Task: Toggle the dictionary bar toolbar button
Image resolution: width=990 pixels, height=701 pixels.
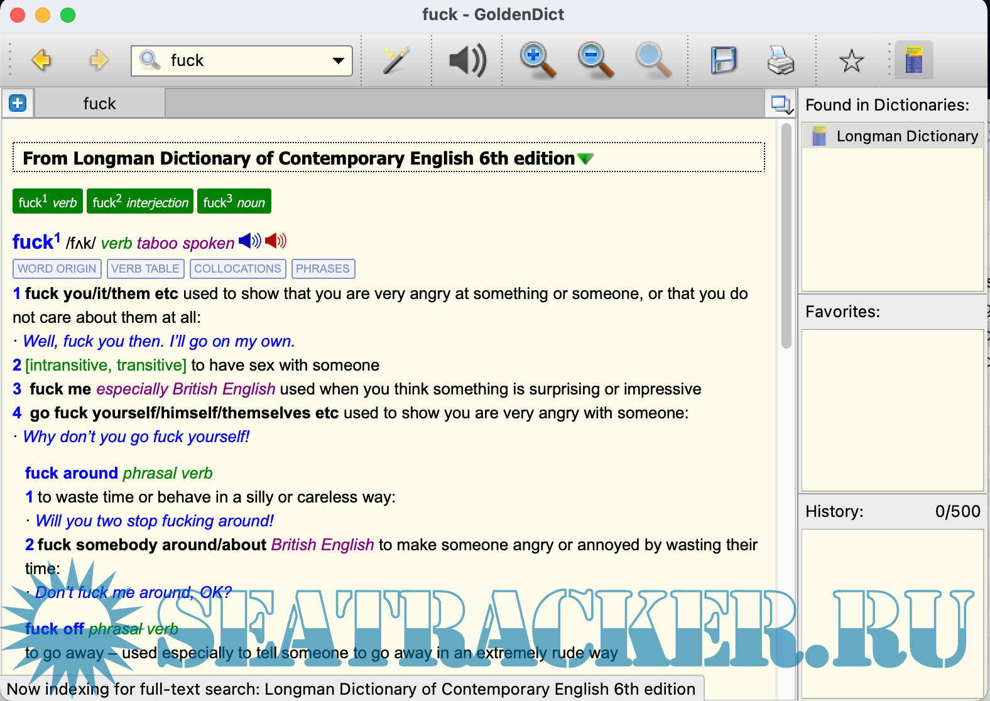Action: pyautogui.click(x=913, y=60)
